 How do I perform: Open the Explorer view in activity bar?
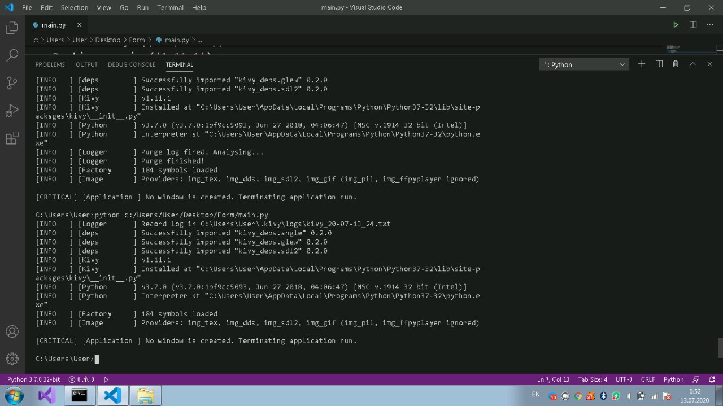click(x=12, y=28)
